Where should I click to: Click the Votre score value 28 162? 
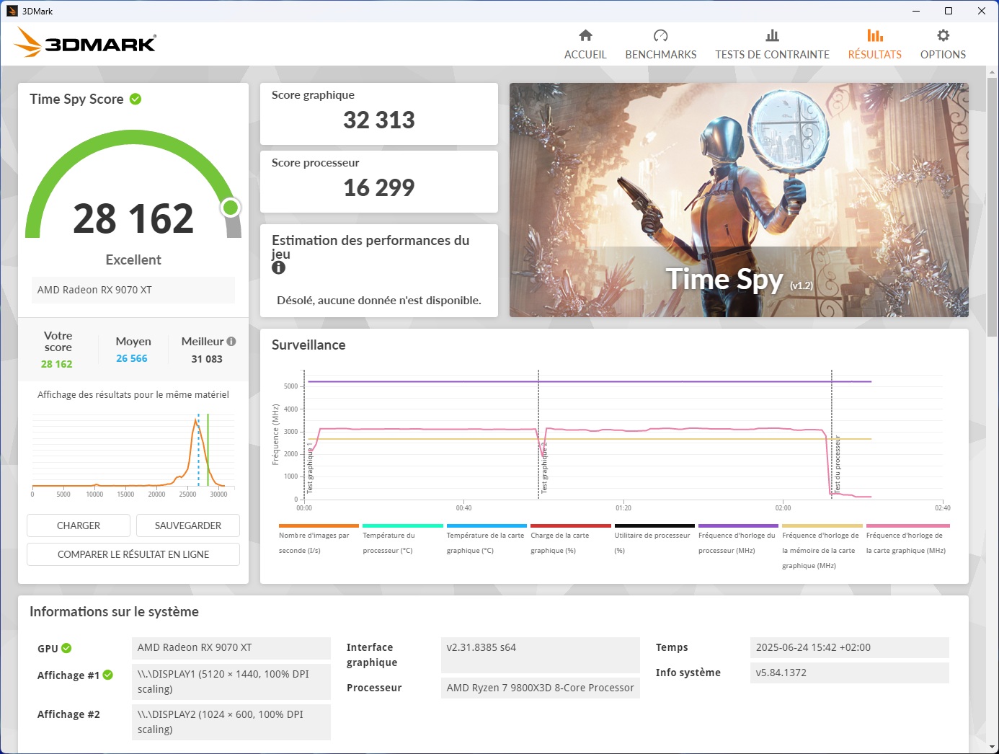click(x=57, y=364)
